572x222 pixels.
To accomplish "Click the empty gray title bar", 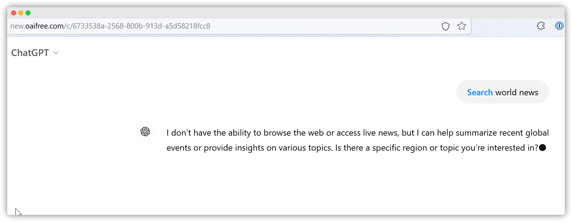I will (287, 13).
